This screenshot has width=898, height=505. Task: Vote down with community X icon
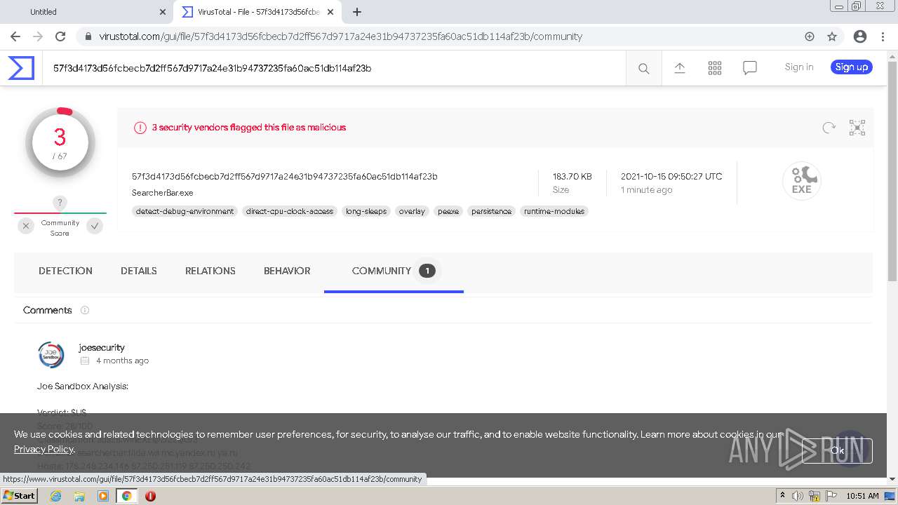click(x=26, y=226)
